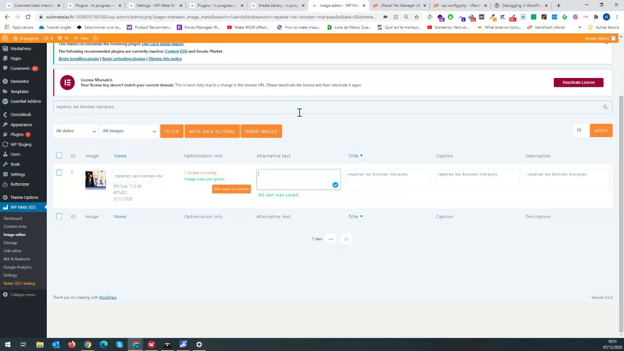Open Outlook from the taskbar
Image resolution: width=624 pixels, height=351 pixels.
tap(56, 345)
